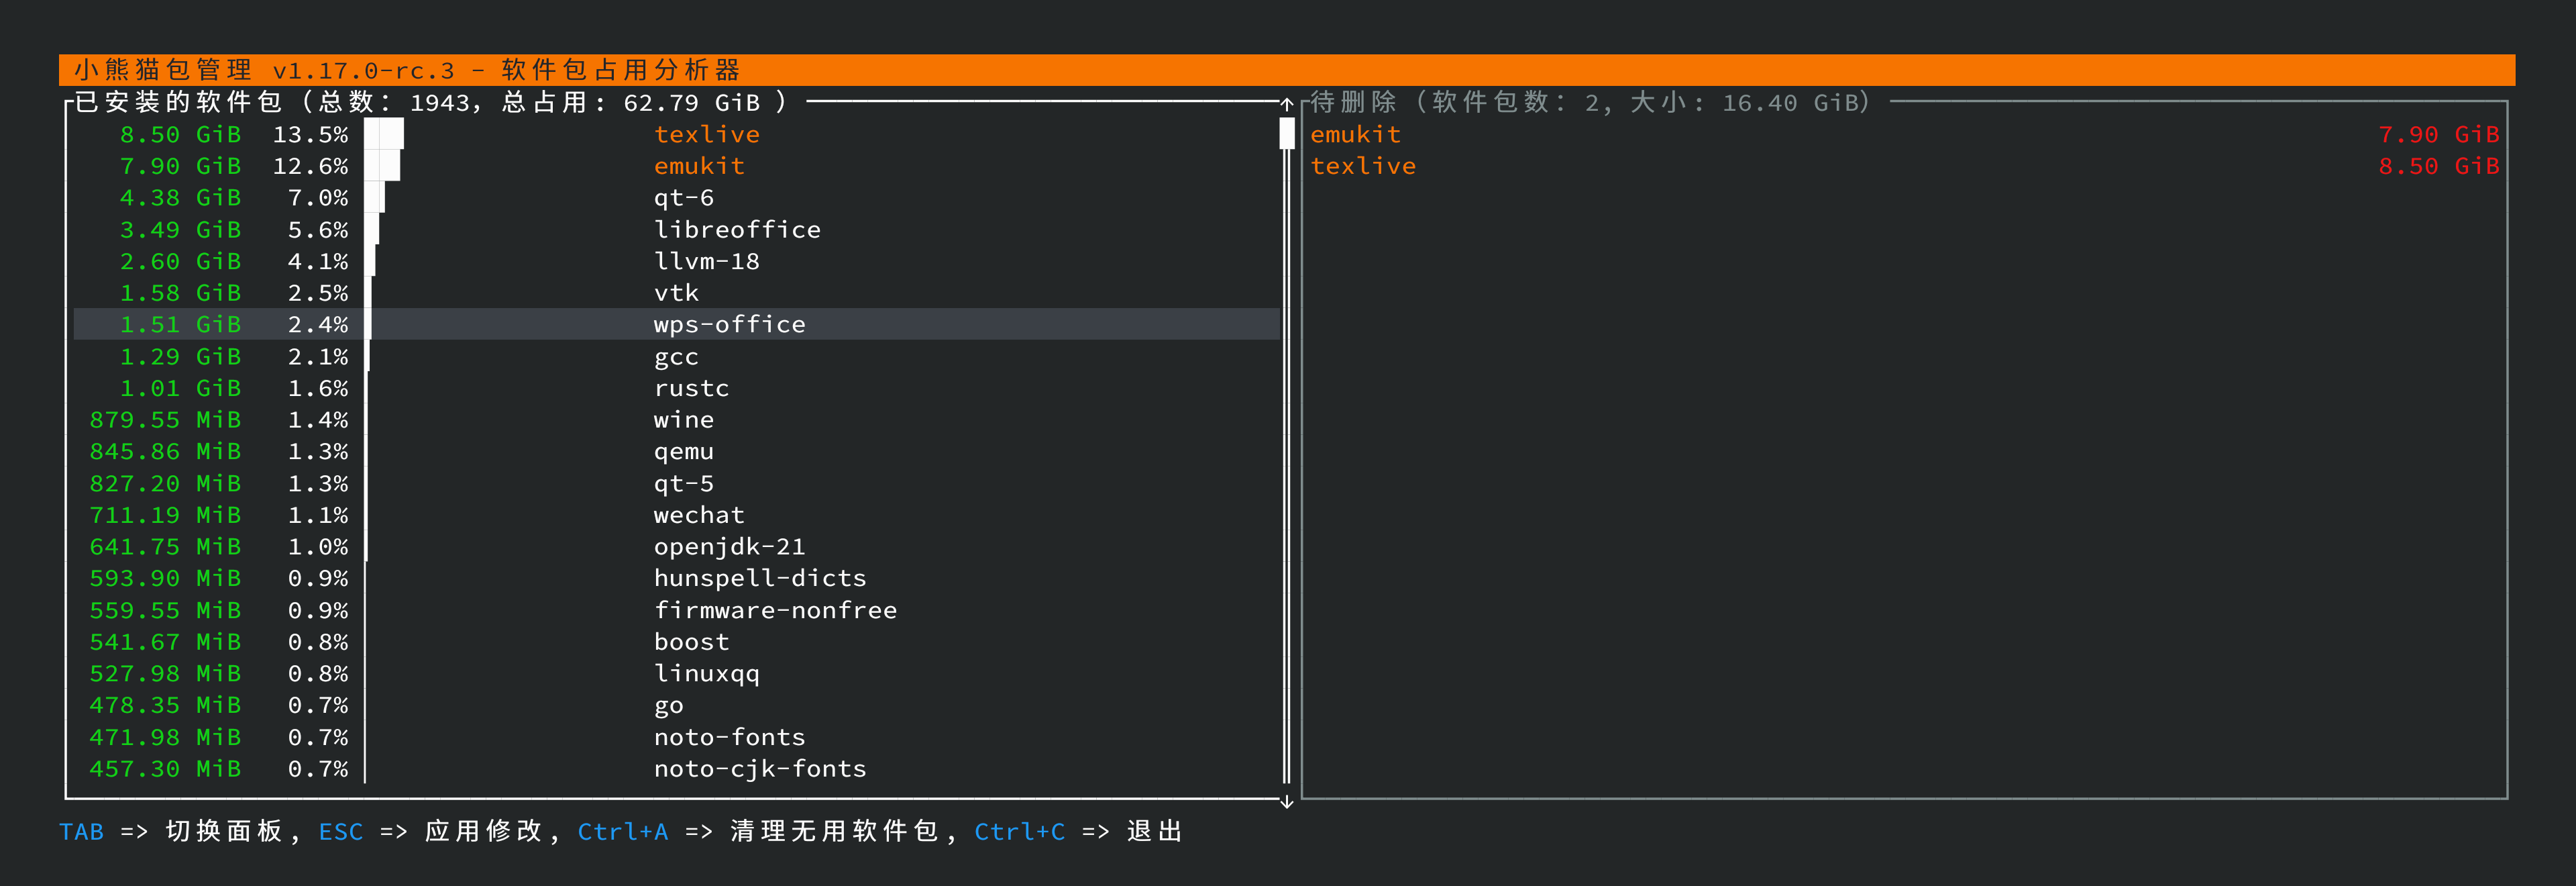Click texlive in the pending removal panel

[x=1363, y=166]
